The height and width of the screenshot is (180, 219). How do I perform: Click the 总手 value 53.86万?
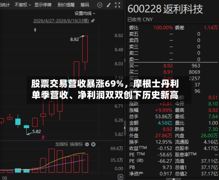tap(163, 116)
